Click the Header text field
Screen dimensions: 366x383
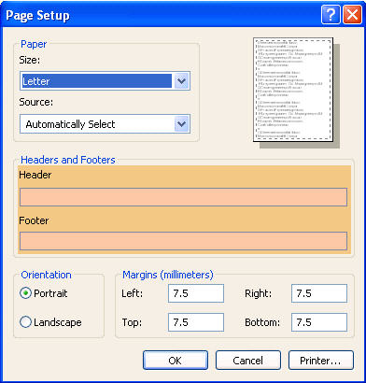pyautogui.click(x=183, y=197)
